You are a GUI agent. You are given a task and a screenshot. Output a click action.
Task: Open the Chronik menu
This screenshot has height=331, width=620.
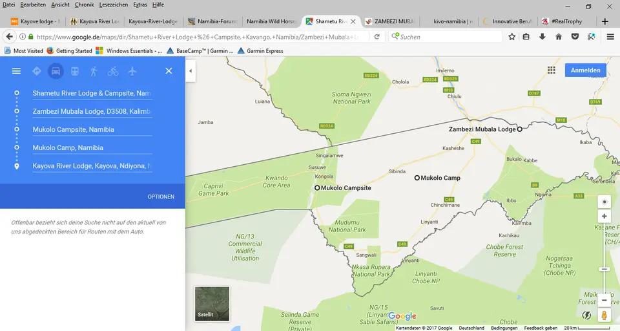coord(85,5)
